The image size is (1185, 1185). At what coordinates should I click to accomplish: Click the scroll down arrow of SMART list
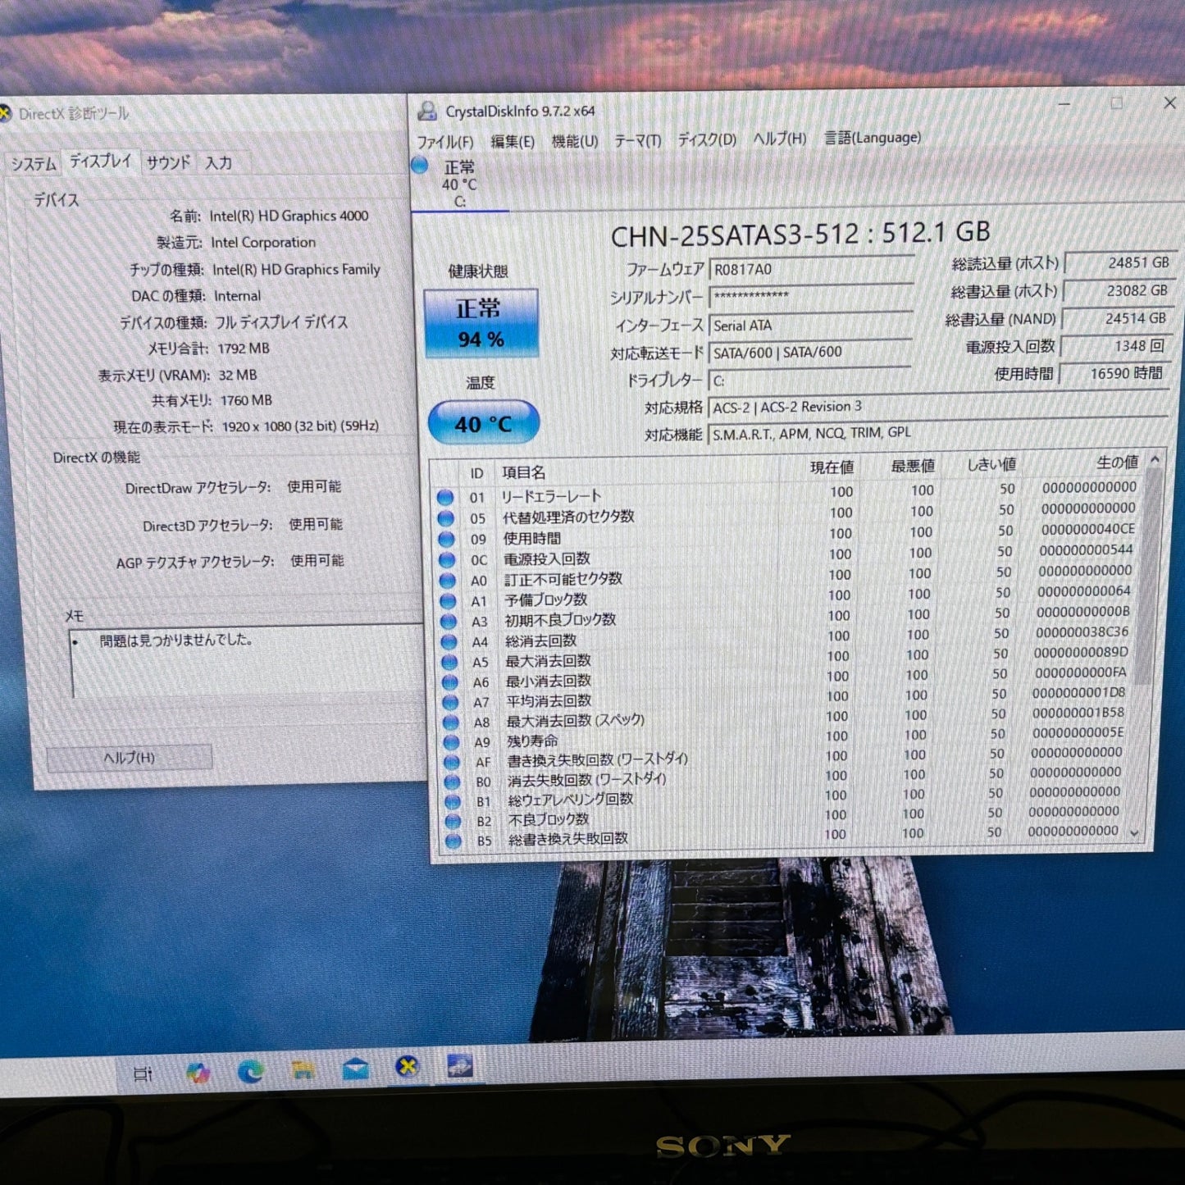coord(1135,832)
